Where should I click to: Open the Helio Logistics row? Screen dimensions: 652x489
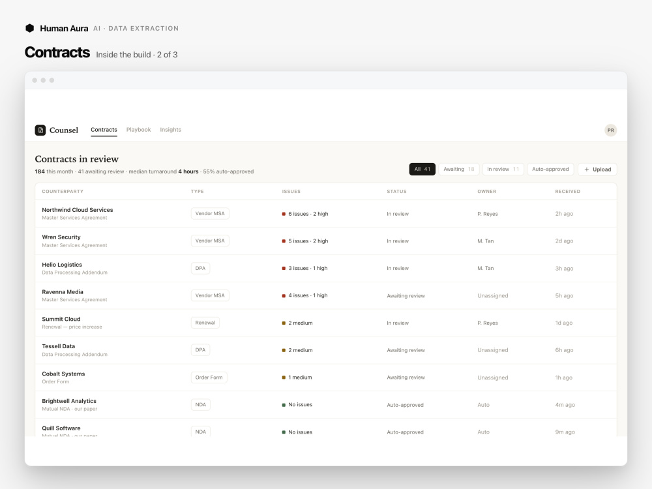click(325, 268)
